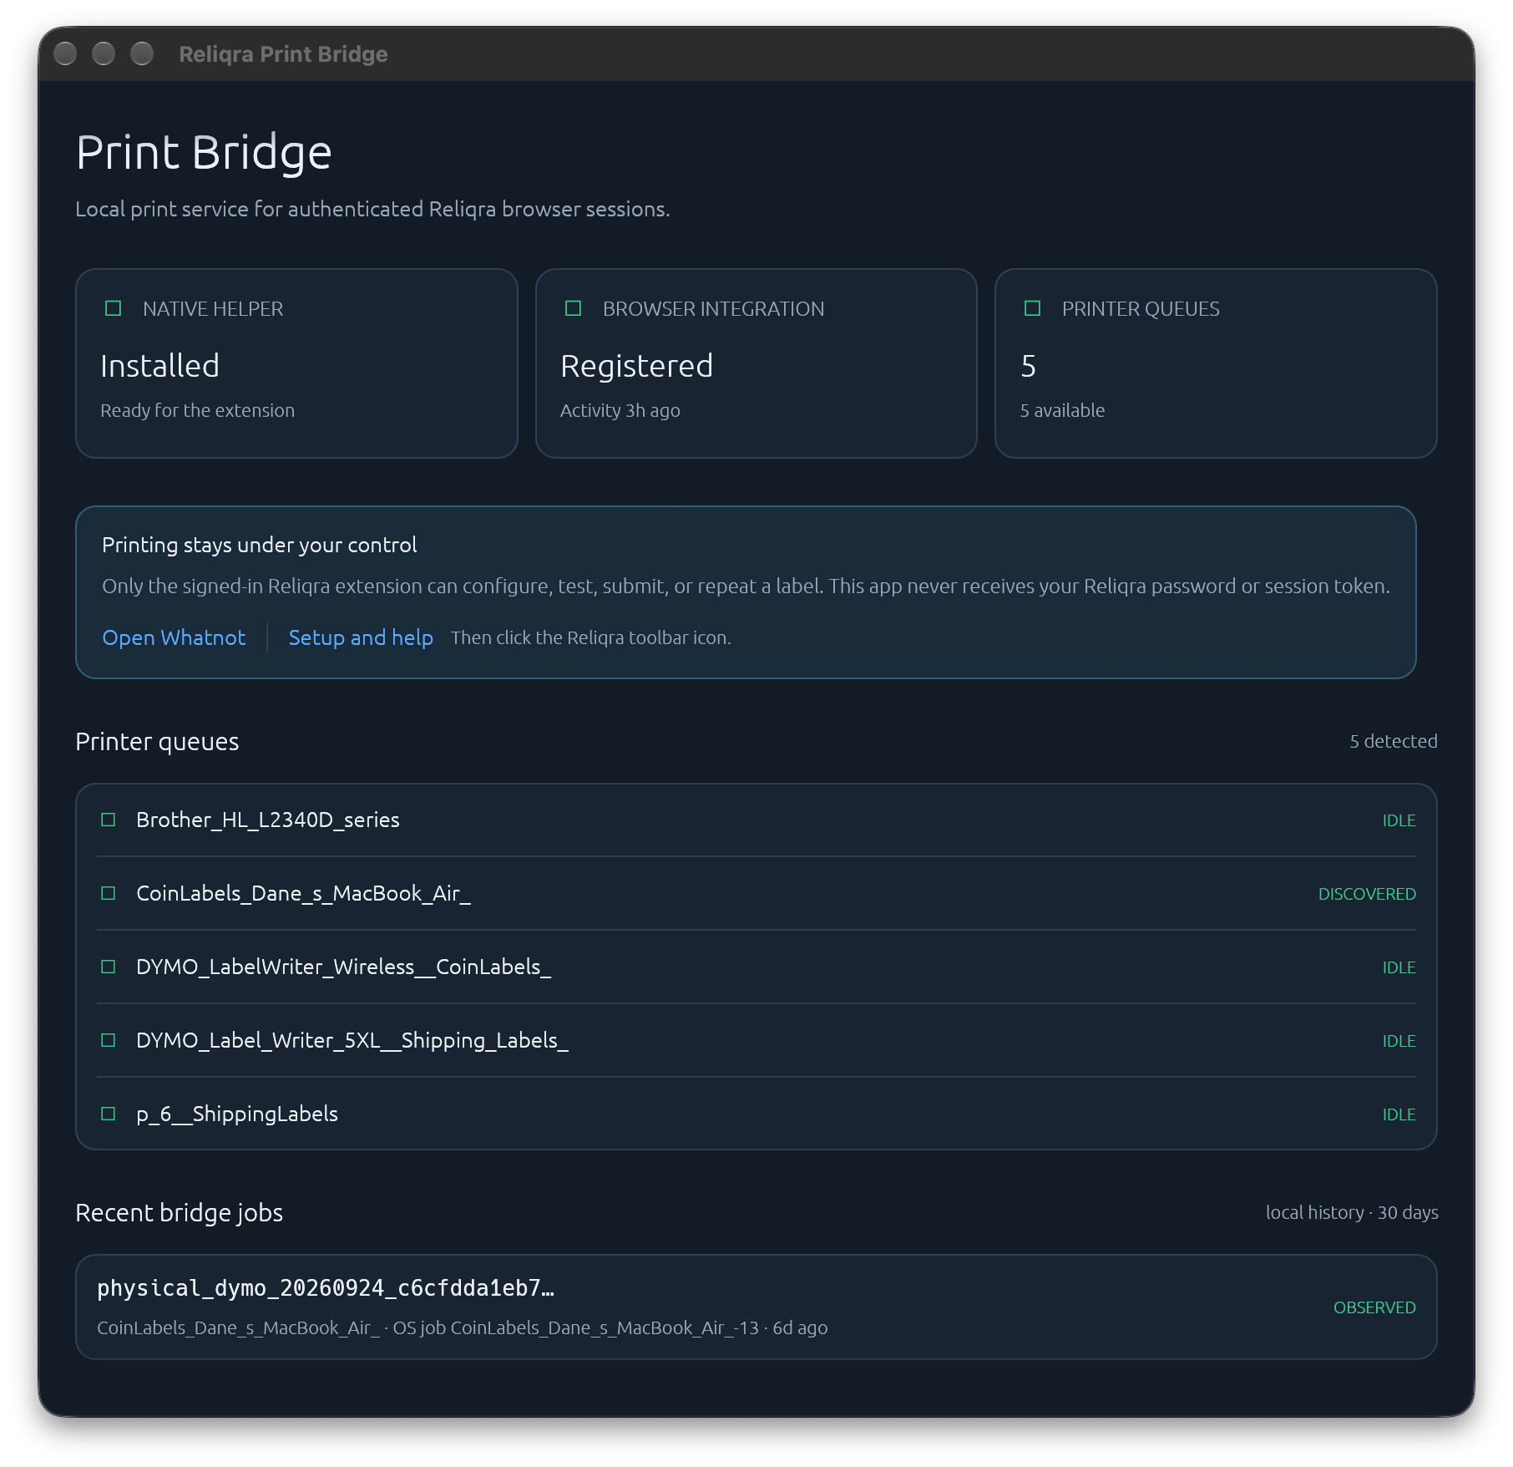Click the large printer queue count 5
The image size is (1513, 1467).
[x=1029, y=366]
